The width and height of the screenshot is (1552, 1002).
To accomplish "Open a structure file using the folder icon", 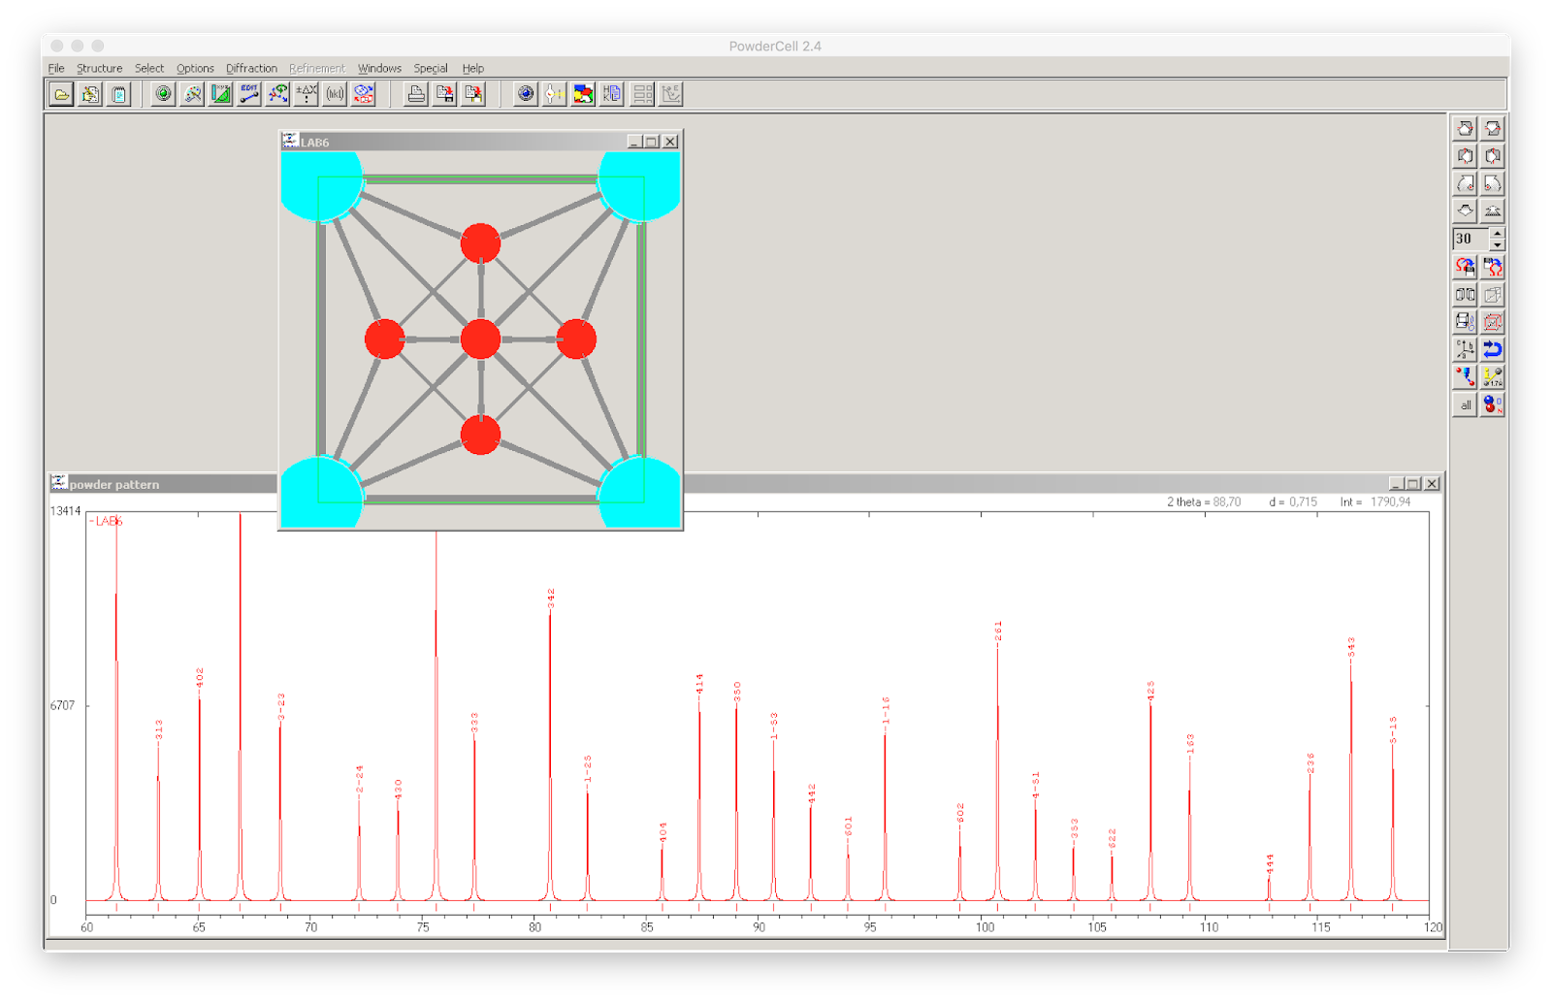I will (62, 94).
